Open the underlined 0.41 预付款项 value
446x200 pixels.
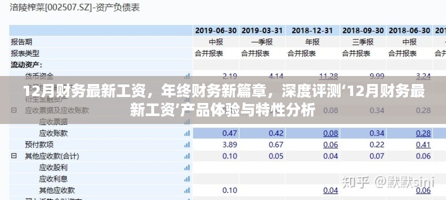[423, 144]
